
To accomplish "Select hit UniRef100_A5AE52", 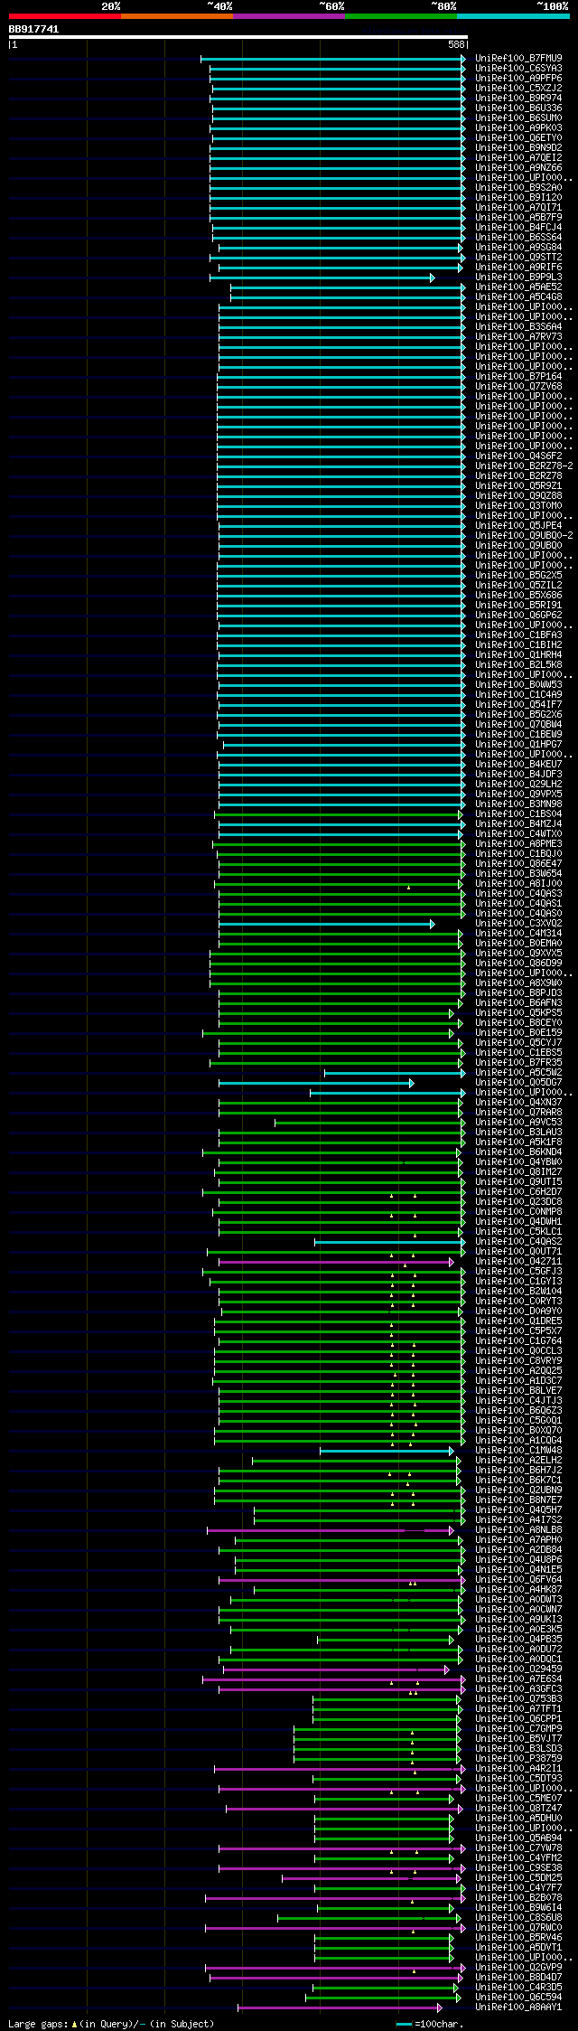I will click(x=518, y=287).
